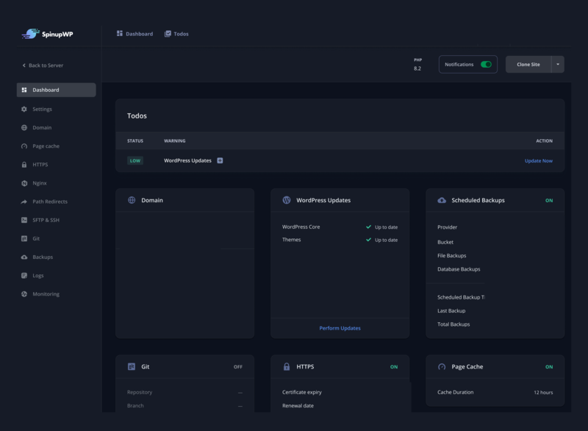Click the Domain globe icon in the sidebar
This screenshot has width=588, height=431.
tap(24, 127)
